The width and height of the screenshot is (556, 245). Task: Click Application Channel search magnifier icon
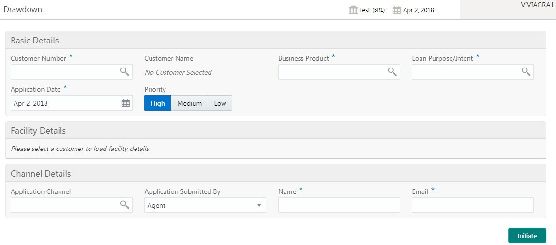click(x=124, y=205)
